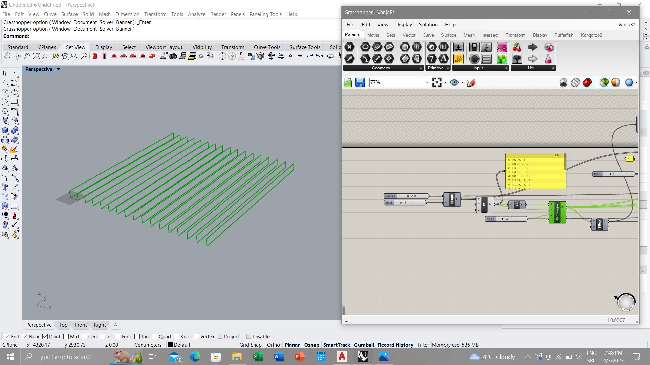Image resolution: width=650 pixels, height=365 pixels.
Task: Select the Circle parameter in Geometry panel
Action: click(365, 47)
